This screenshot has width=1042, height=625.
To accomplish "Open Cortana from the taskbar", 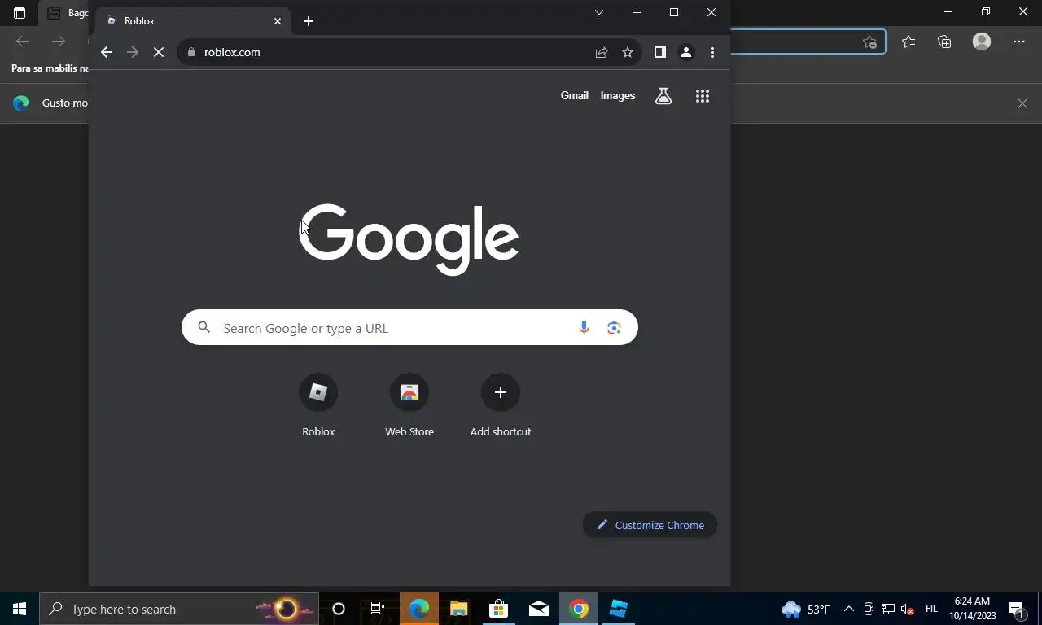I will (x=339, y=609).
